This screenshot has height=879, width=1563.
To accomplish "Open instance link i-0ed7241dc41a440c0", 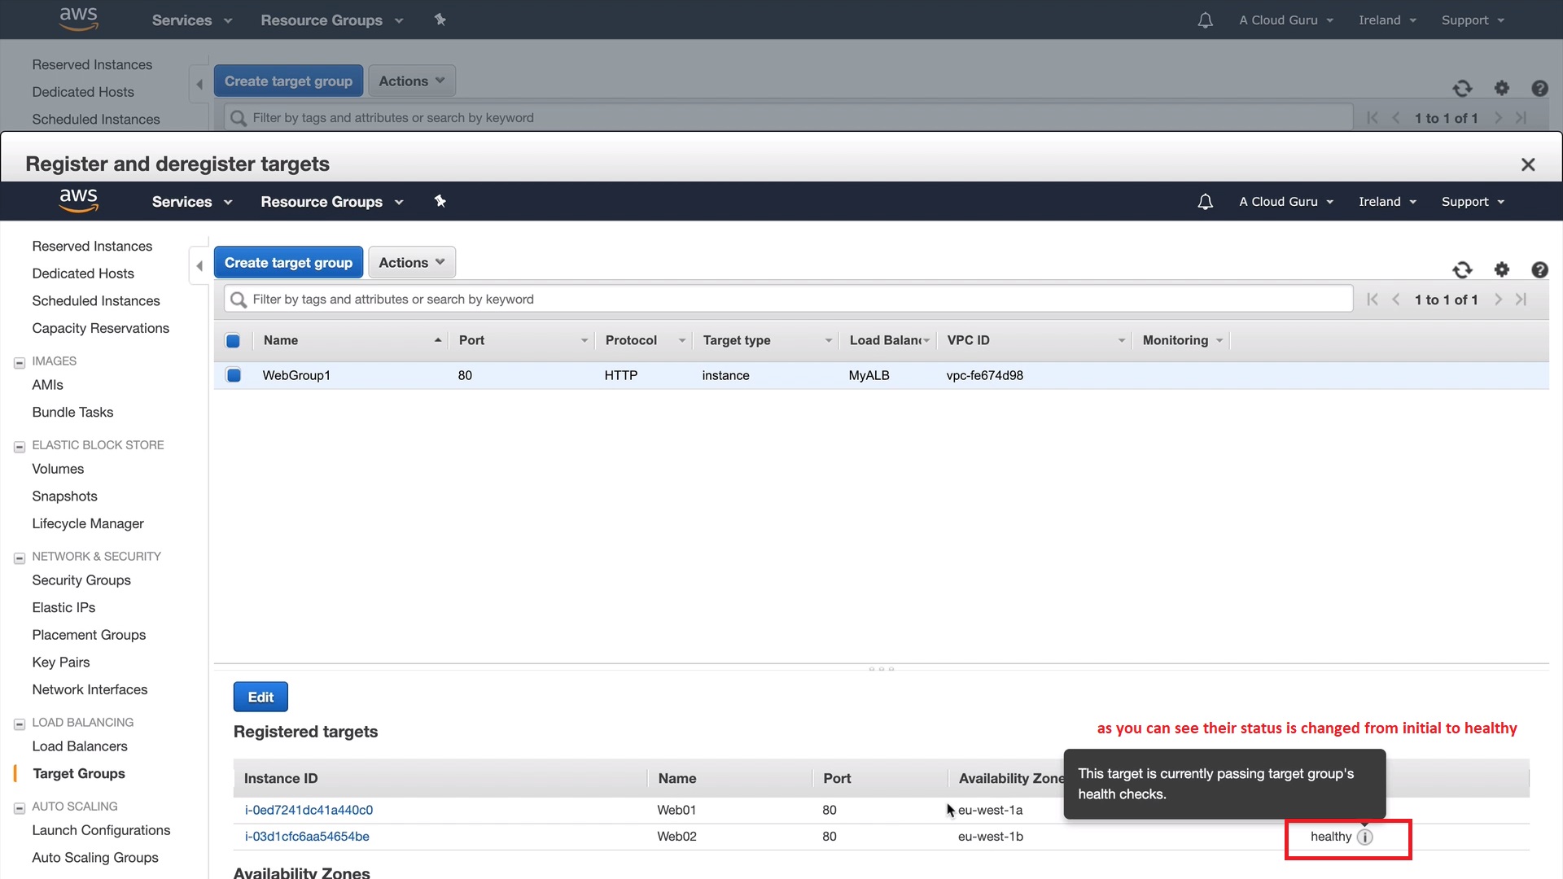I will 309,811.
